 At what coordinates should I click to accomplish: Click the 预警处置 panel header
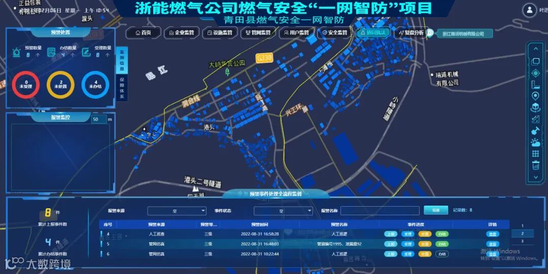[61, 32]
